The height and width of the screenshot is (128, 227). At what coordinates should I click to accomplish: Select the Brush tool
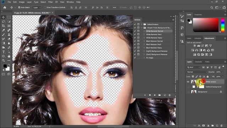point(3,34)
